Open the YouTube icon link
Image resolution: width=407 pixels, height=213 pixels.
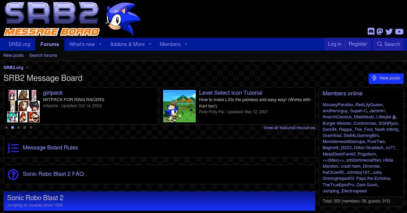(x=399, y=31)
